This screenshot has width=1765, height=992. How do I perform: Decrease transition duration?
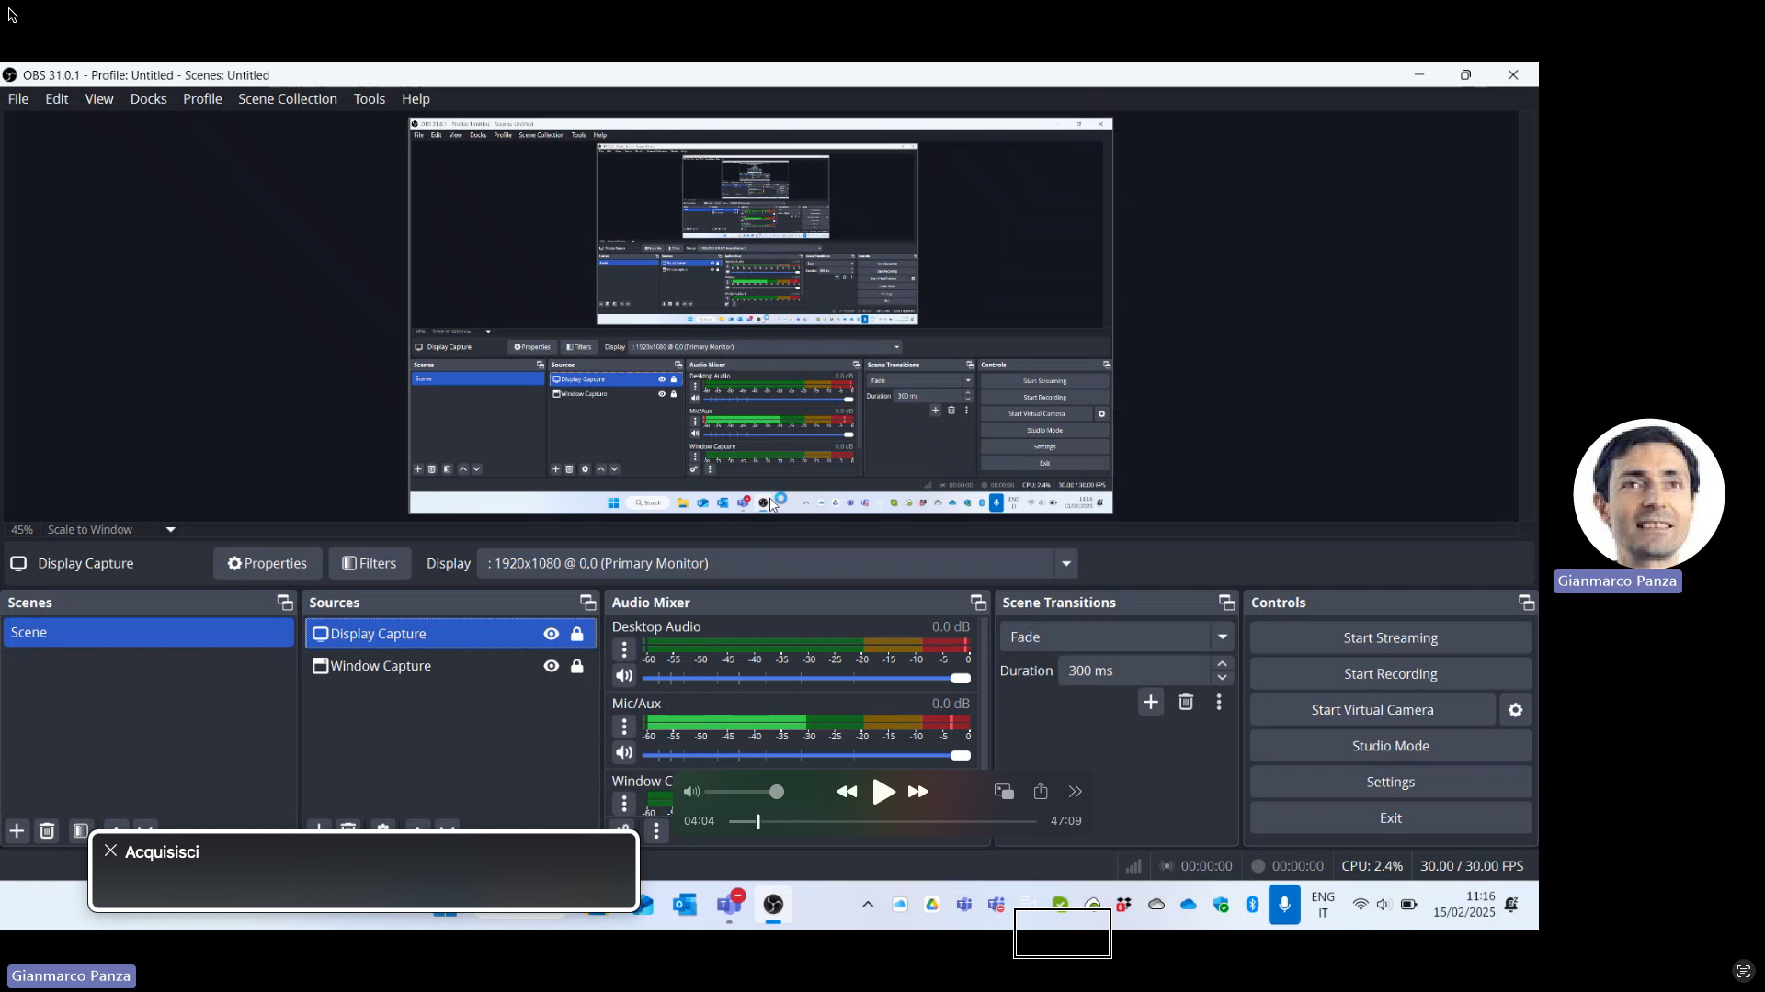click(x=1223, y=678)
